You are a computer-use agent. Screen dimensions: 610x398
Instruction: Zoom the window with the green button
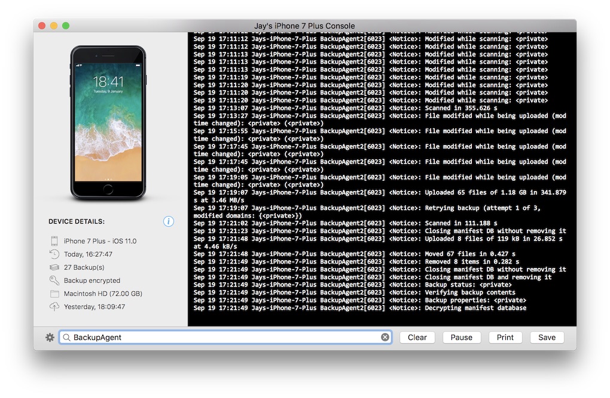[x=66, y=26]
